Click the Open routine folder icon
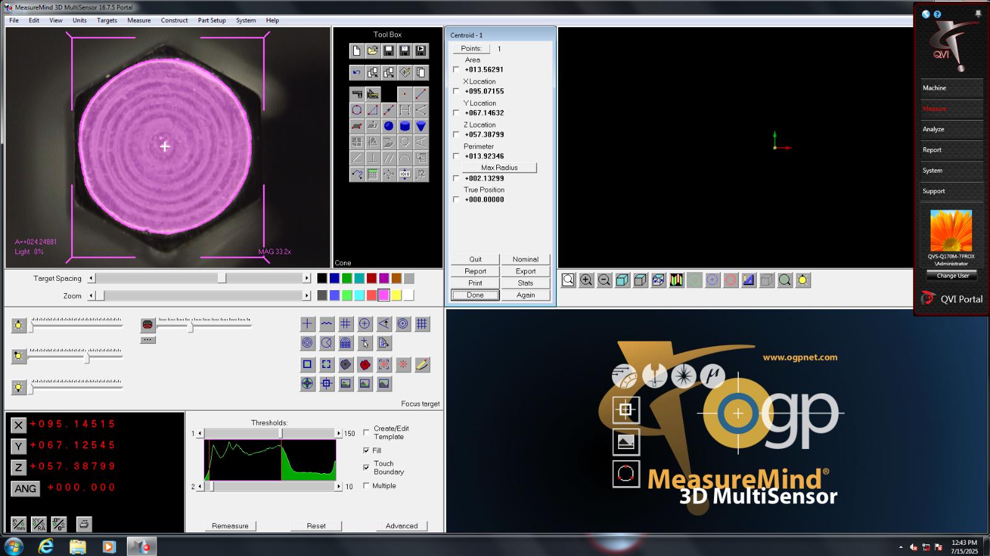The image size is (990, 556). 372,51
